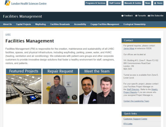Screen dimensions: 166x127
Task: Click the London Health Sciences Centre logo
Action: point(26,3)
